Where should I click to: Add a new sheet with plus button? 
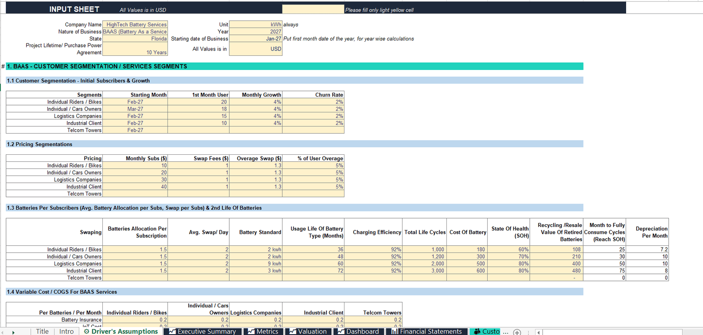(517, 332)
